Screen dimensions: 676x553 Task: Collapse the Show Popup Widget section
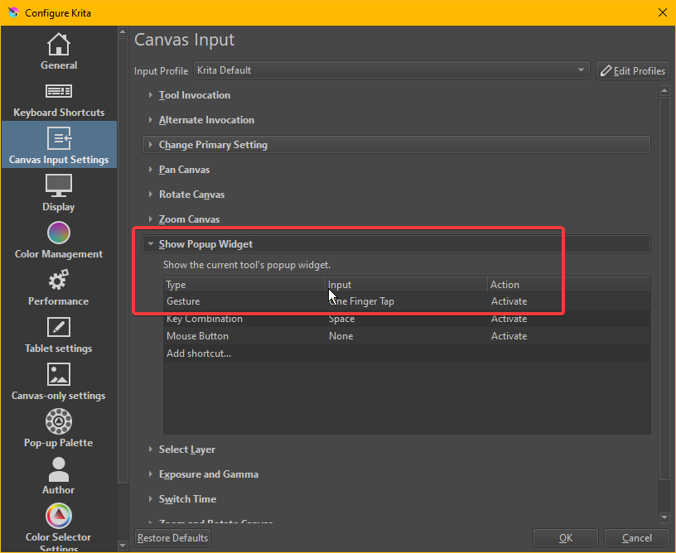tap(205, 244)
